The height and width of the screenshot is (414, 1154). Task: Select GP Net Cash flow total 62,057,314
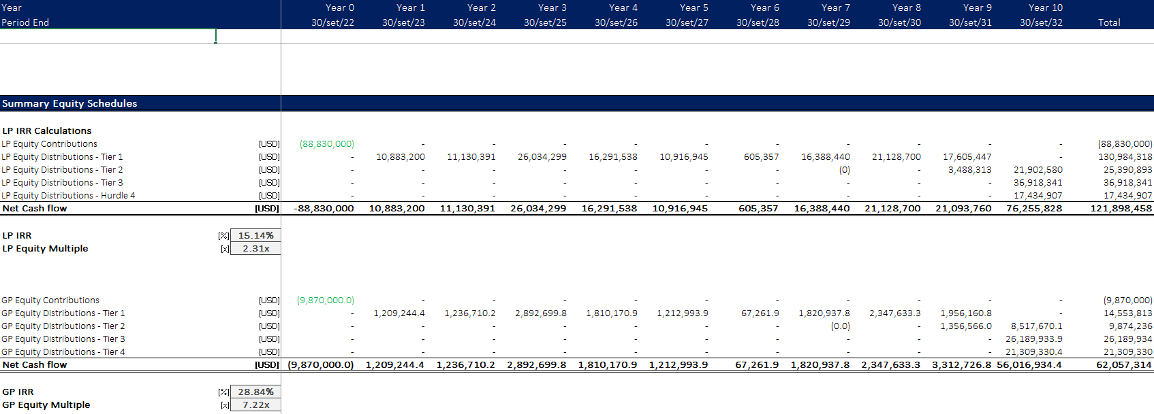[1124, 364]
